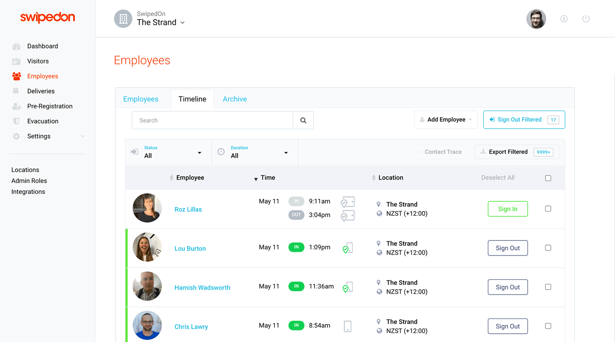Click the Sign Out Filtered button
Screen dimensions: 615x342
pos(524,120)
